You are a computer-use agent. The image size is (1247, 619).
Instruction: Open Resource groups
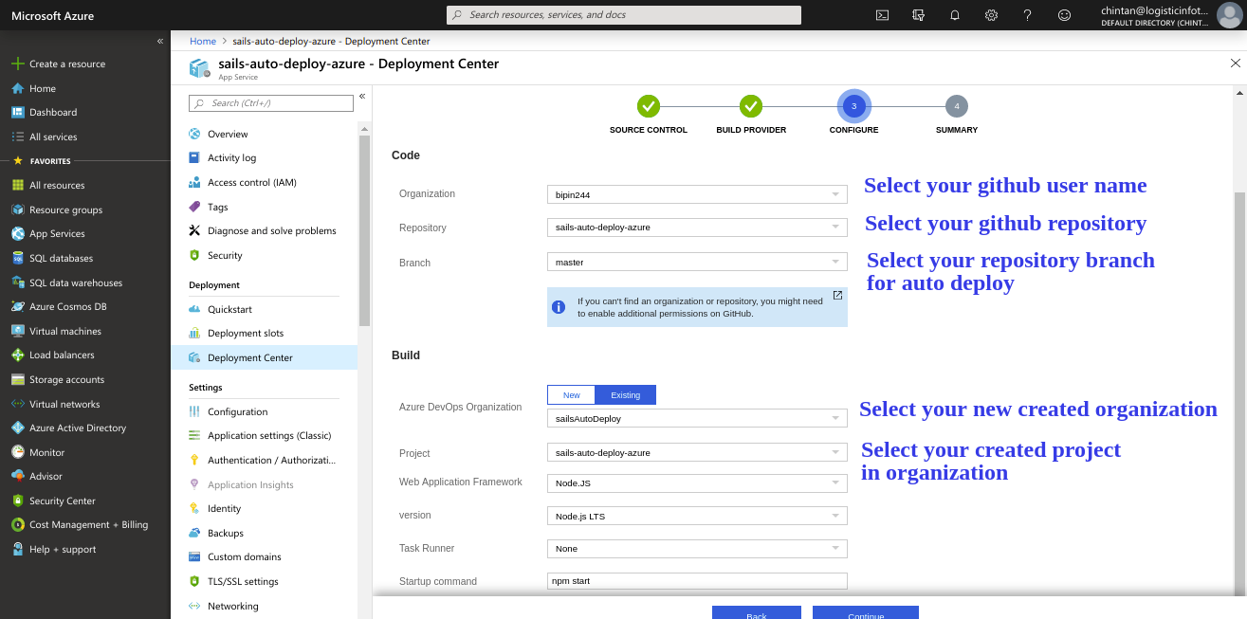(65, 209)
